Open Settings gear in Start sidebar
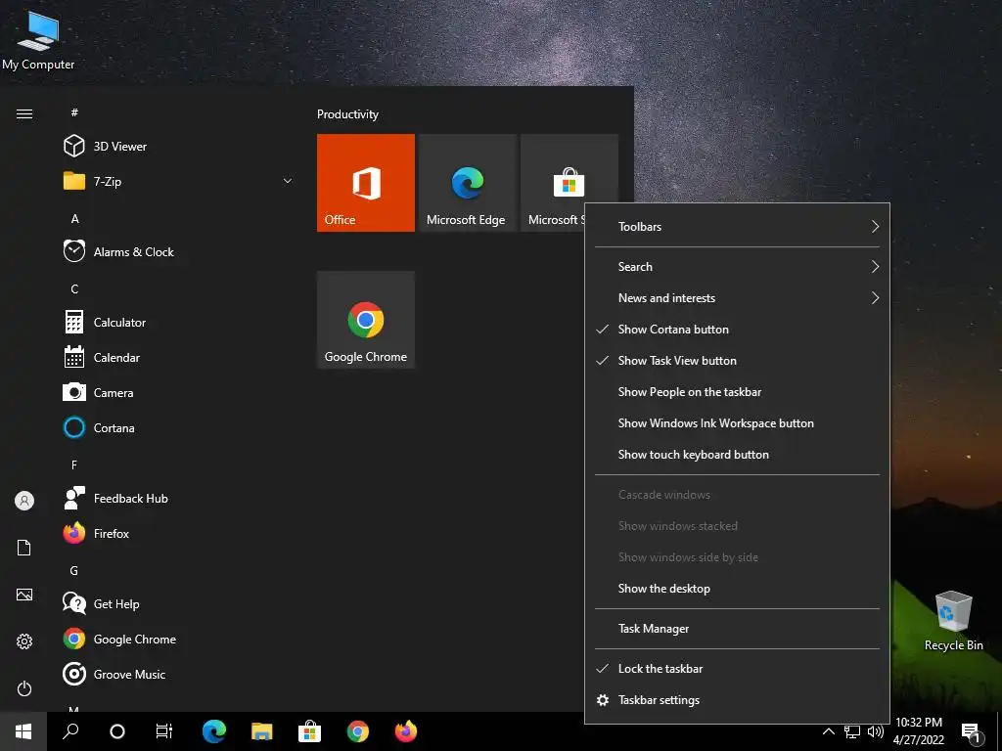 coord(24,641)
